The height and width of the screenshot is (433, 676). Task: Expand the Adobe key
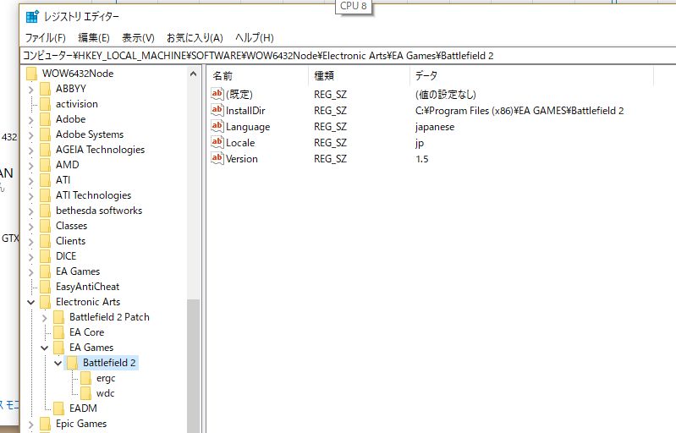tap(30, 120)
